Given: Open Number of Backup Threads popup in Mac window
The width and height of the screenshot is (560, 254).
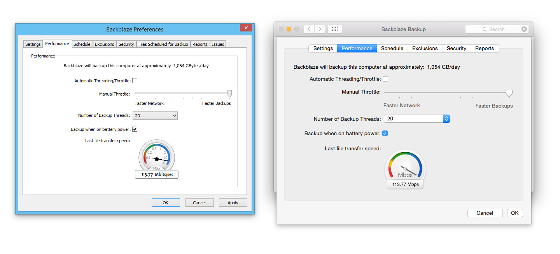Looking at the screenshot, I should (417, 119).
